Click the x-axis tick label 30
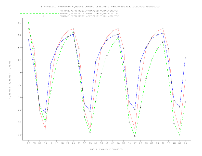This screenshot has height=156, width=202. click(x=84, y=143)
